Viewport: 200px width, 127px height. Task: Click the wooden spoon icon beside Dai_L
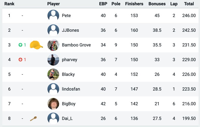point(33,119)
